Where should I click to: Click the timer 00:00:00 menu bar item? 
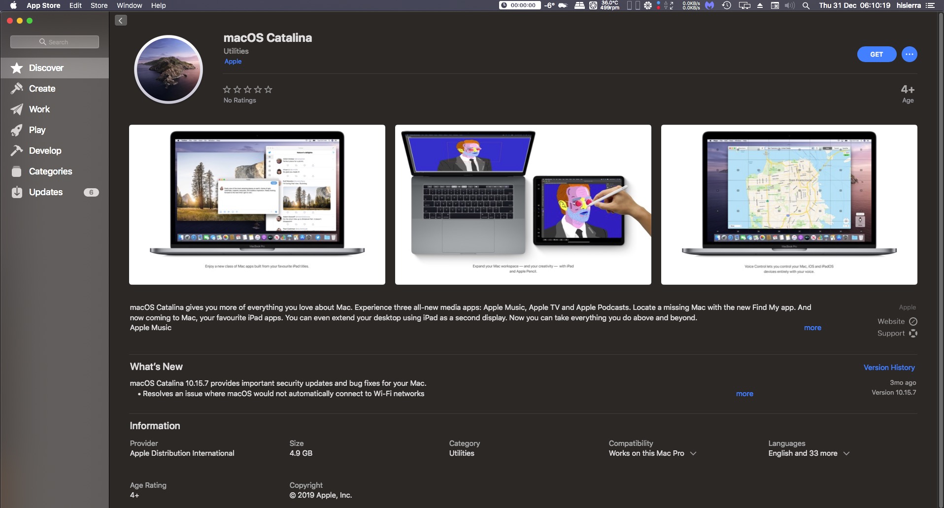tap(520, 5)
